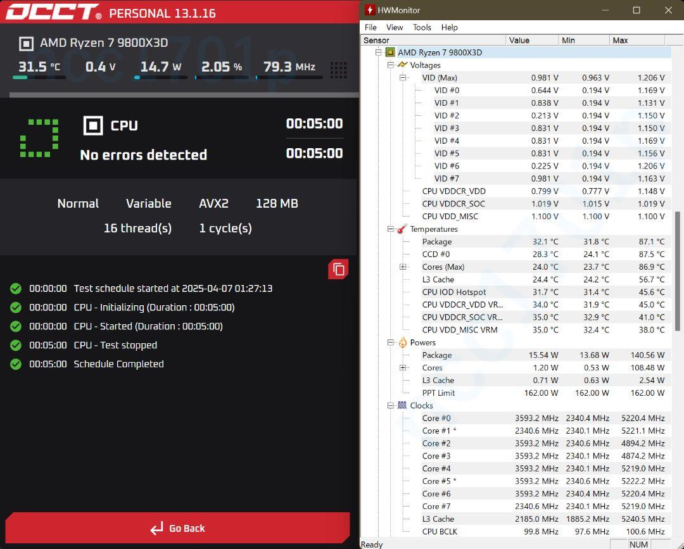Click the usage bar under 2.05 %
Viewport: 684px width, 549px height.
(x=222, y=78)
